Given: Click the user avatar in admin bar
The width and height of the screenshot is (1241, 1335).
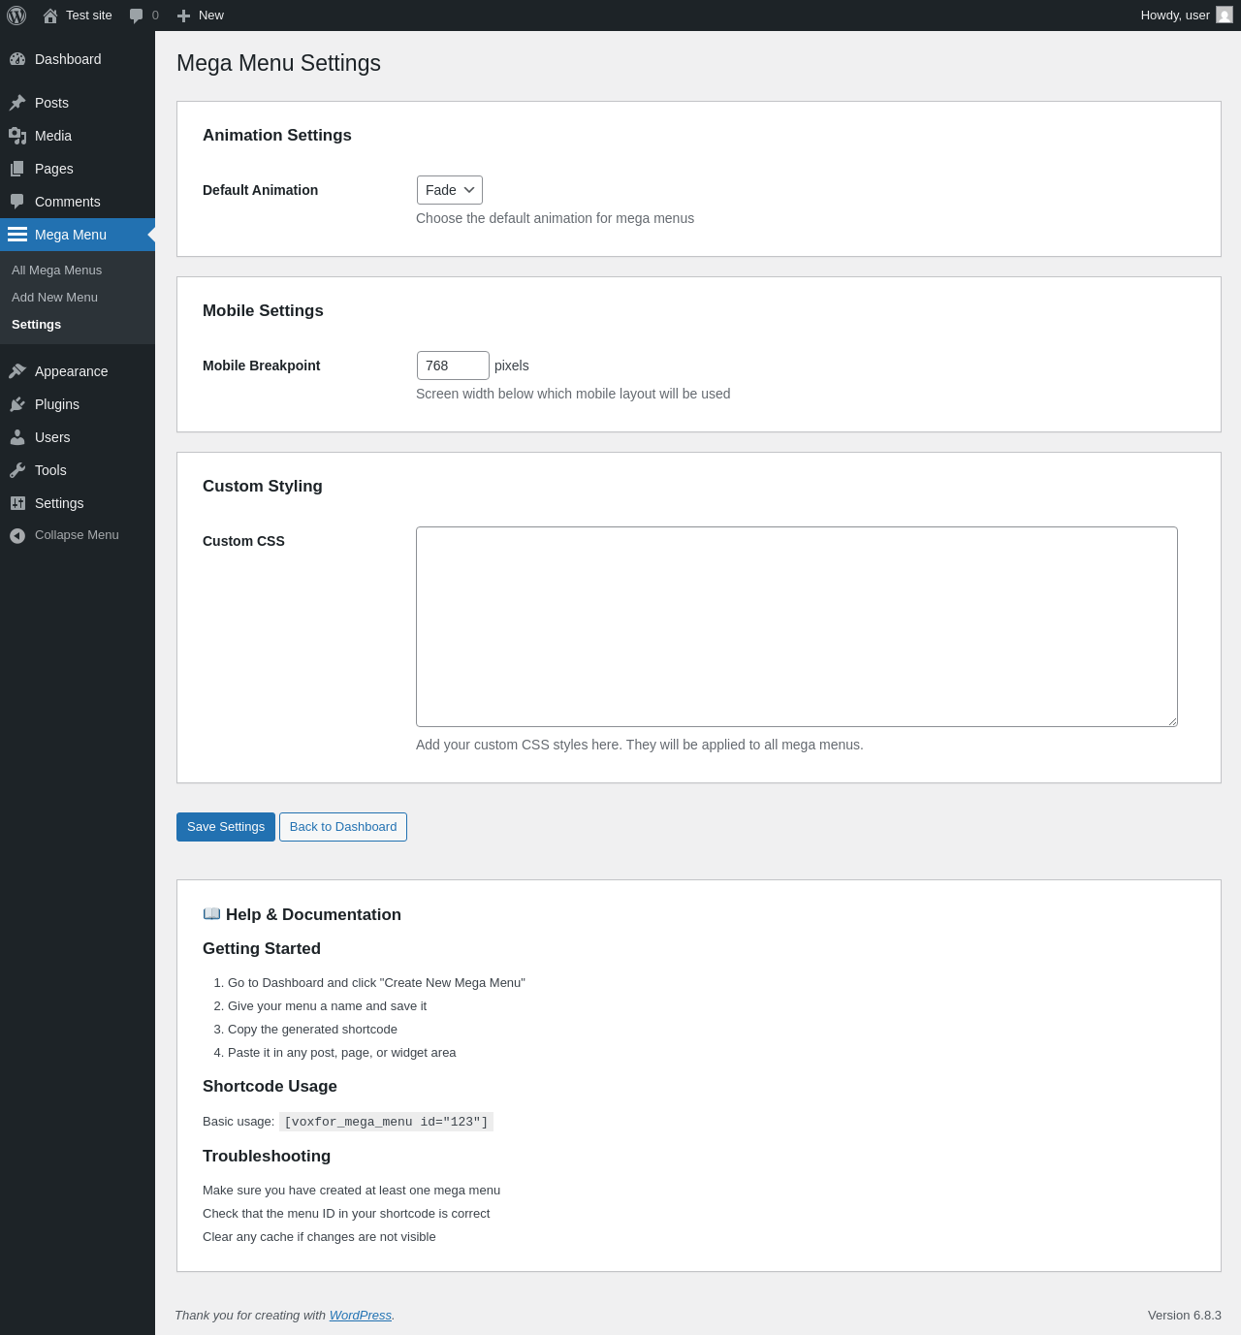Looking at the screenshot, I should point(1225,16).
